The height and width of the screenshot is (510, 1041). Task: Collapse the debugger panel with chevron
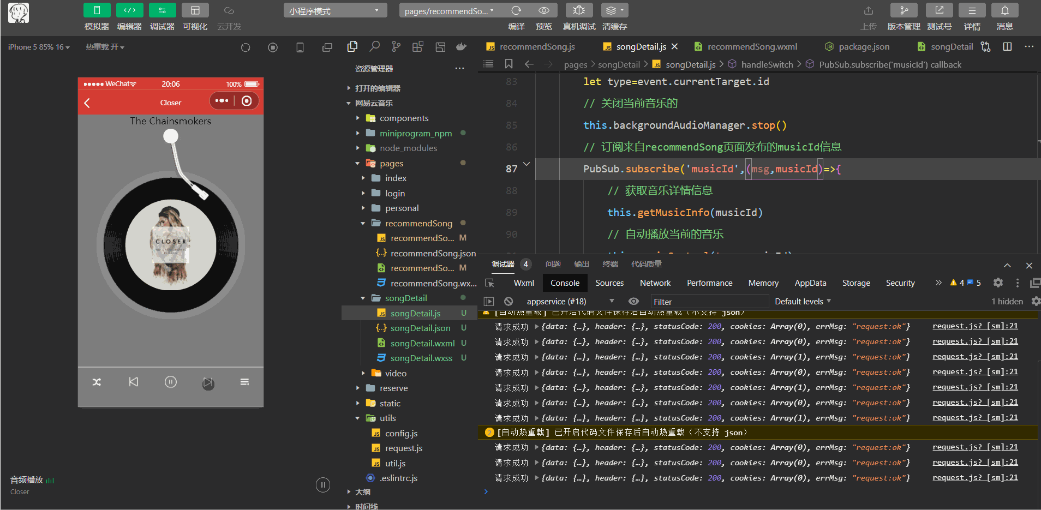point(1007,265)
